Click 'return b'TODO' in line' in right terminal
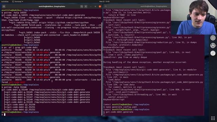The image size is (217, 122). [122, 15]
